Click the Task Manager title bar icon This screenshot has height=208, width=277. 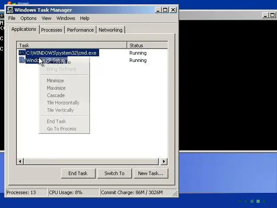[x=10, y=10]
